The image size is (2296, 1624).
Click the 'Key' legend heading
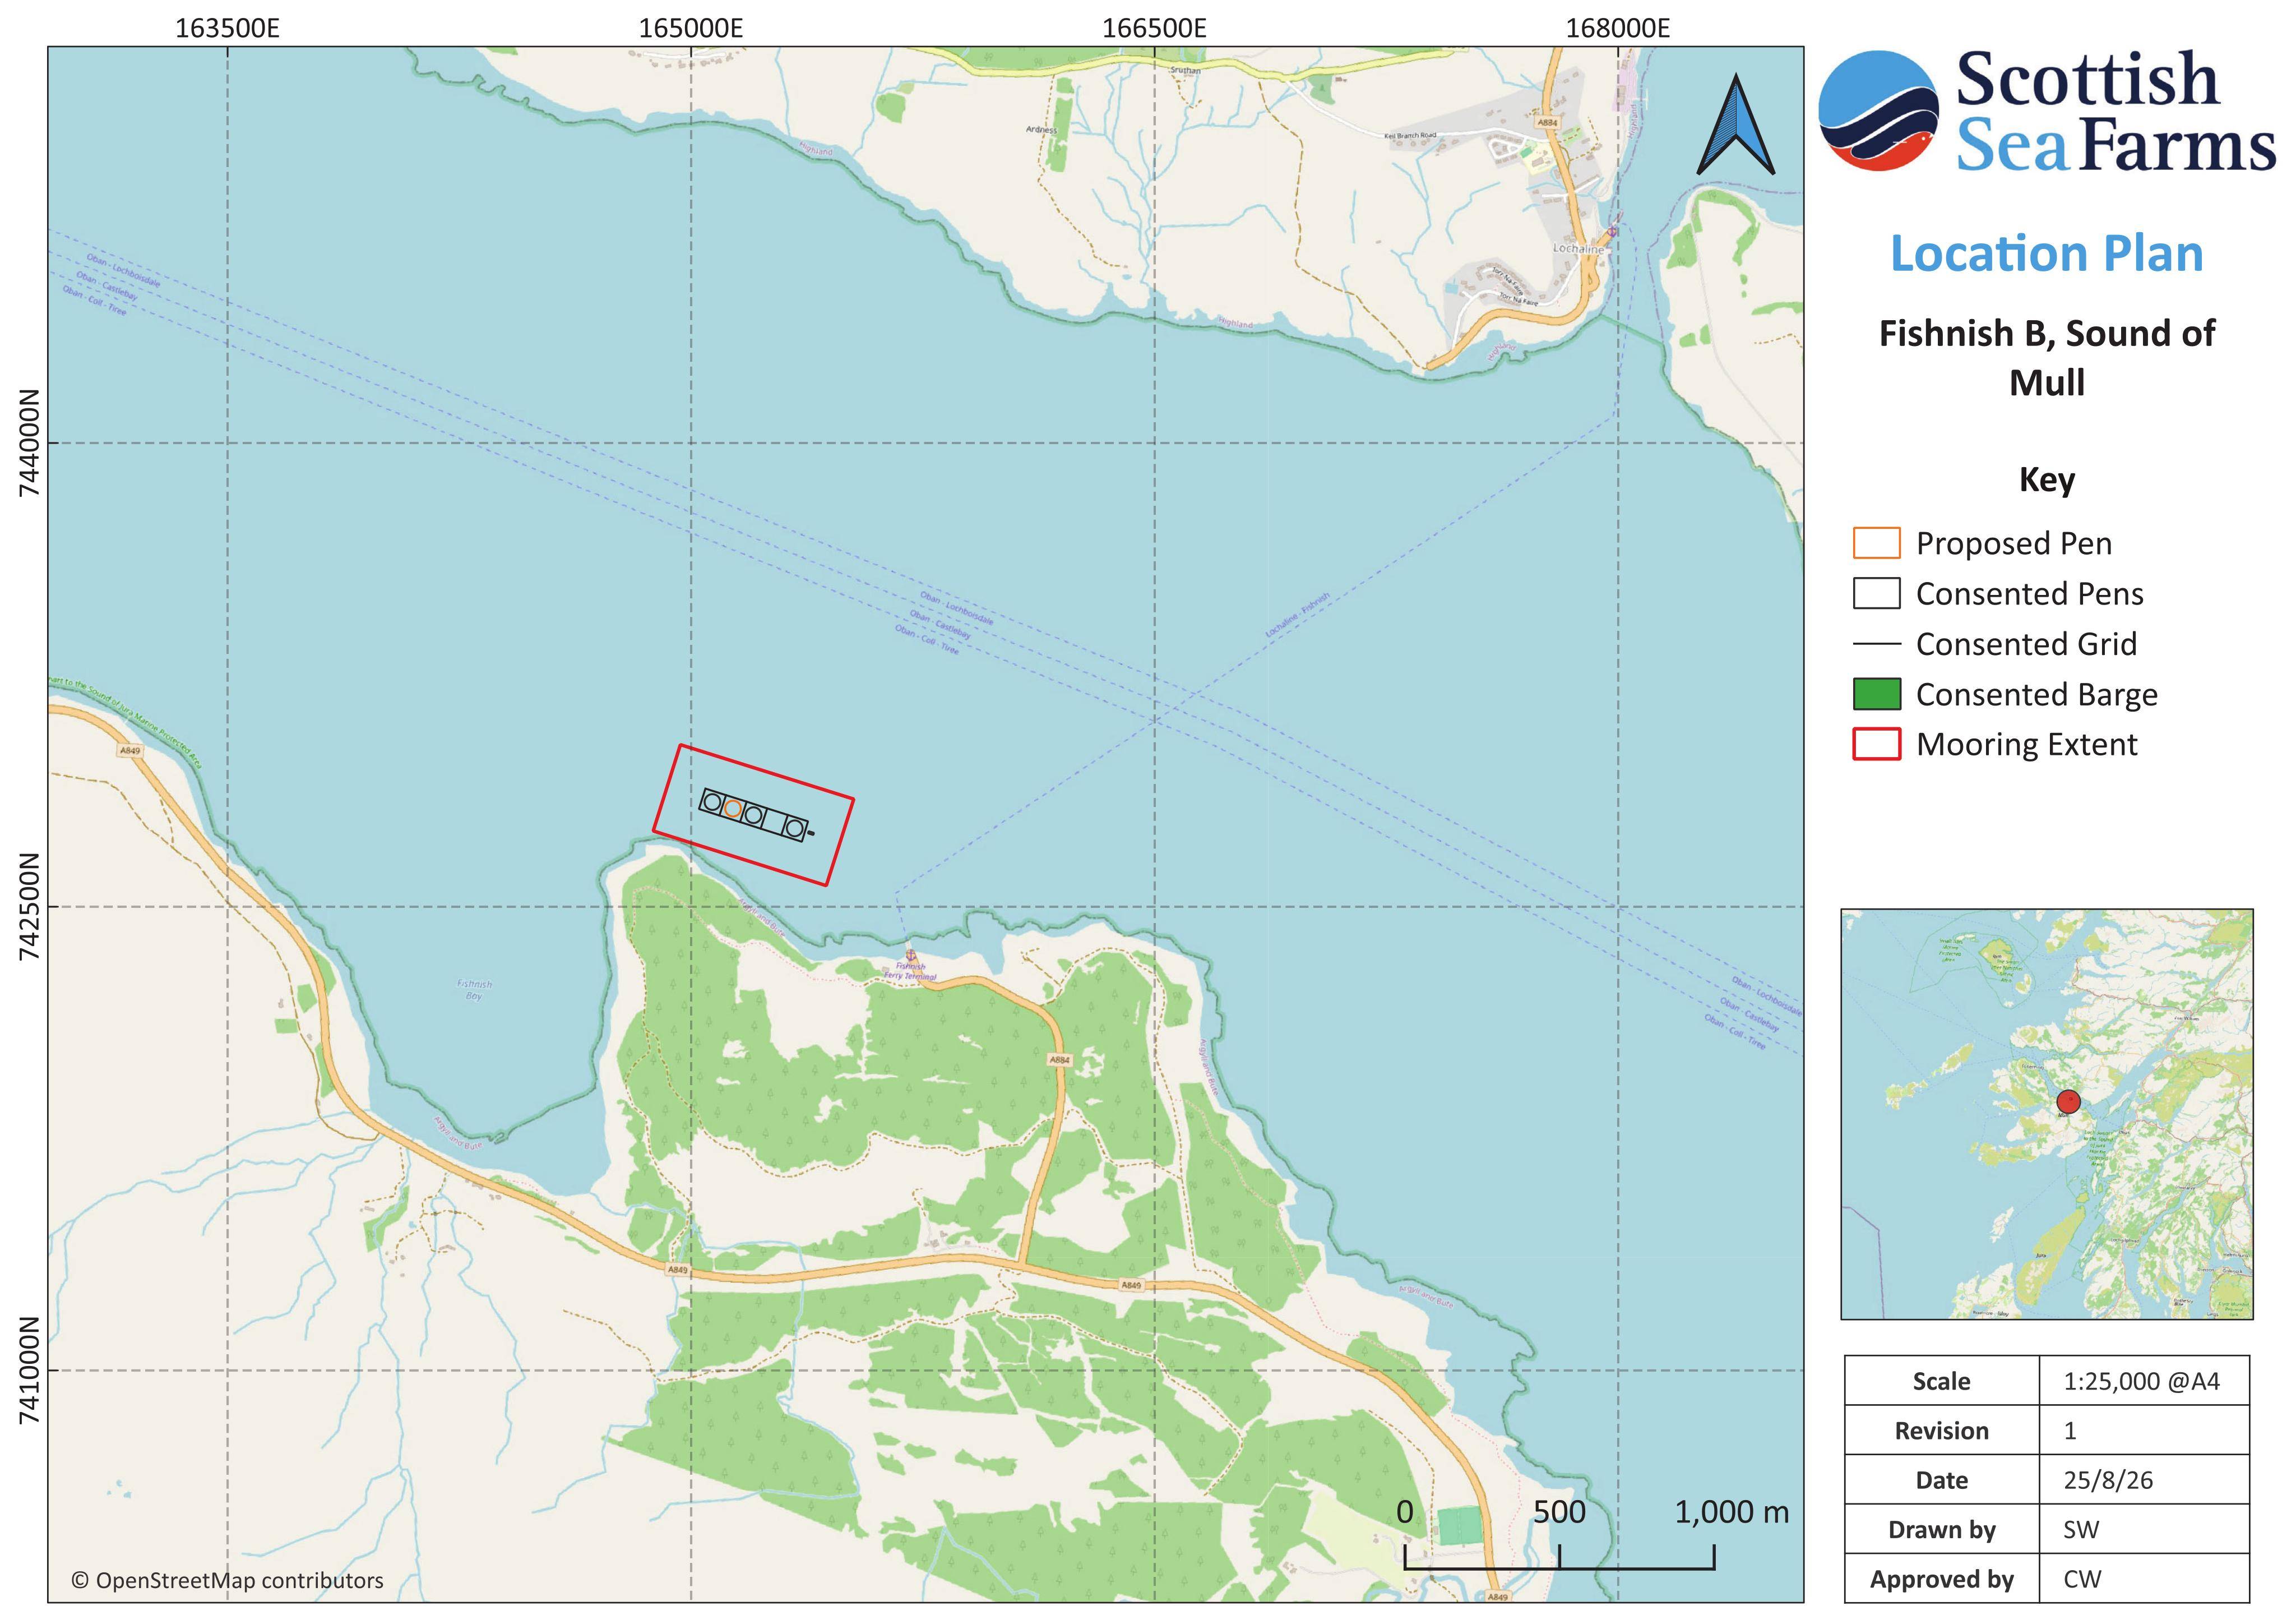pyautogui.click(x=2046, y=480)
